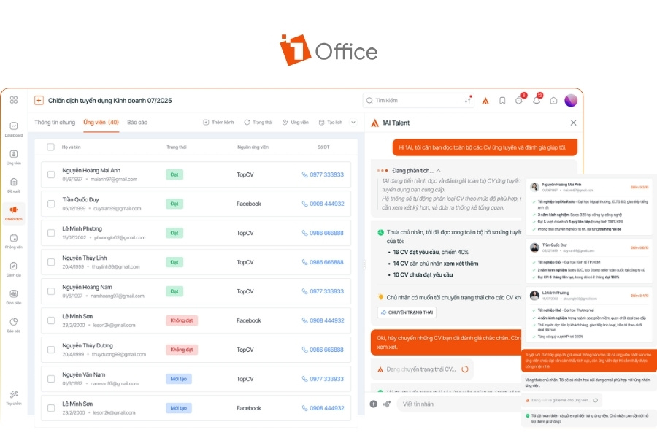Click the orange plus icon beside campaign title
Viewport: 657px width, 438px height.
[x=39, y=100]
